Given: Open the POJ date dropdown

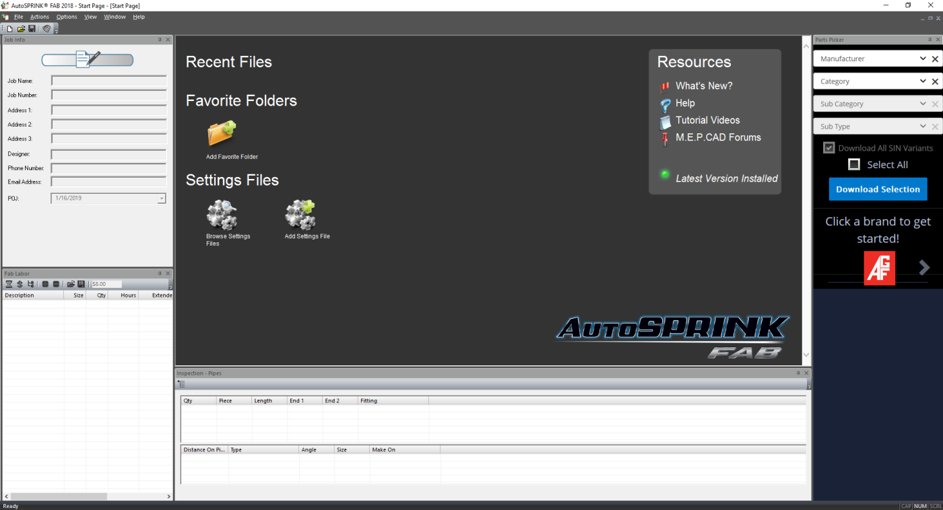Looking at the screenshot, I should [x=162, y=198].
